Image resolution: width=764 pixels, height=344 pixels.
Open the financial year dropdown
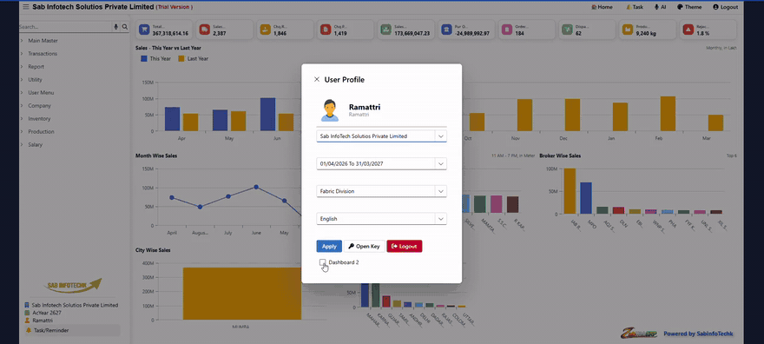[381, 163]
